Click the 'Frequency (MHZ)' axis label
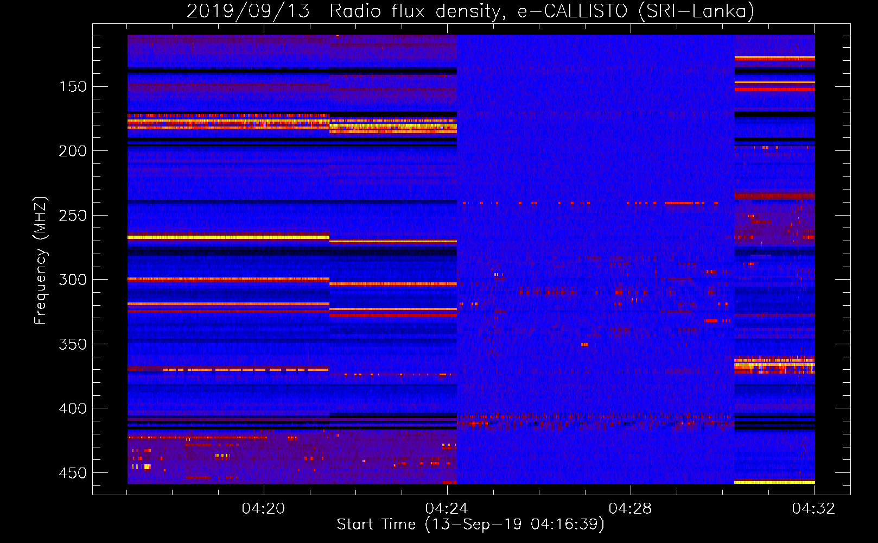878x543 pixels. pyautogui.click(x=41, y=260)
